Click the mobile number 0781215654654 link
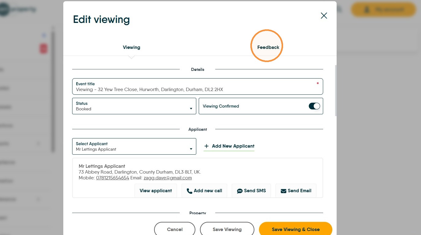The width and height of the screenshot is (421, 235). pos(113,178)
